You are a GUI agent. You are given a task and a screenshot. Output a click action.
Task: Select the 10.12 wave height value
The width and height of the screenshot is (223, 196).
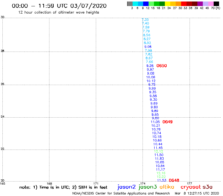(x=151, y=81)
